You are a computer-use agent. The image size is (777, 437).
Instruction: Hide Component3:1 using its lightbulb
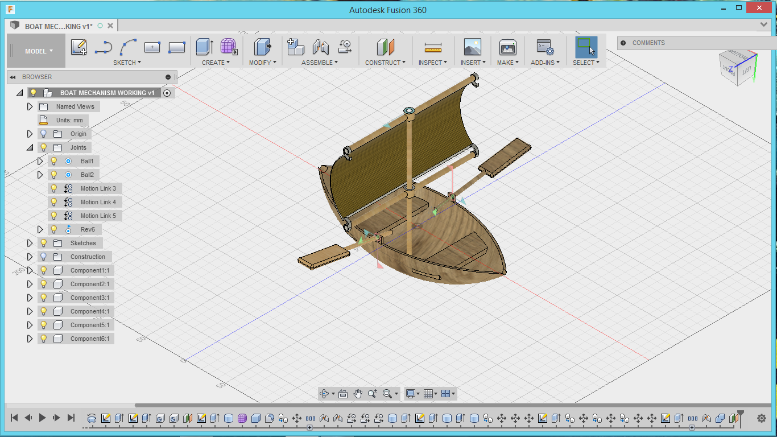[44, 298]
